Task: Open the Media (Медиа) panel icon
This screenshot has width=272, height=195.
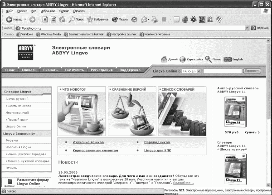Action: [x=115, y=19]
